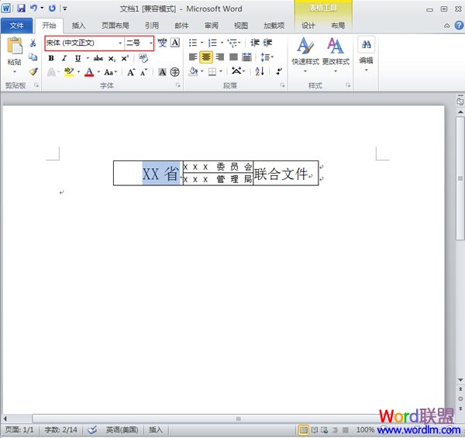Align text right

[x=220, y=57]
